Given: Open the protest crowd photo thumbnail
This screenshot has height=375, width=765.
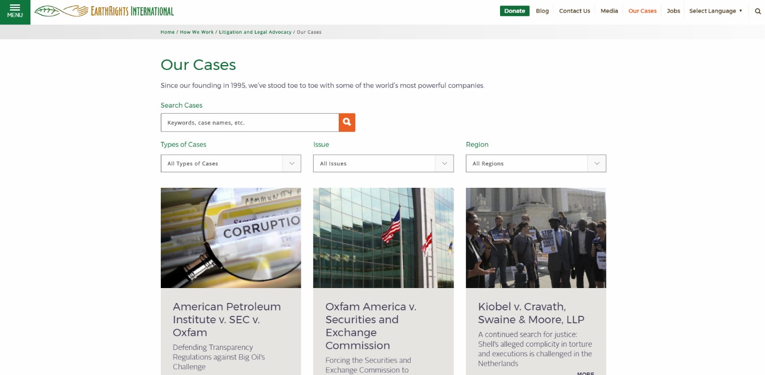Looking at the screenshot, I should click(536, 238).
